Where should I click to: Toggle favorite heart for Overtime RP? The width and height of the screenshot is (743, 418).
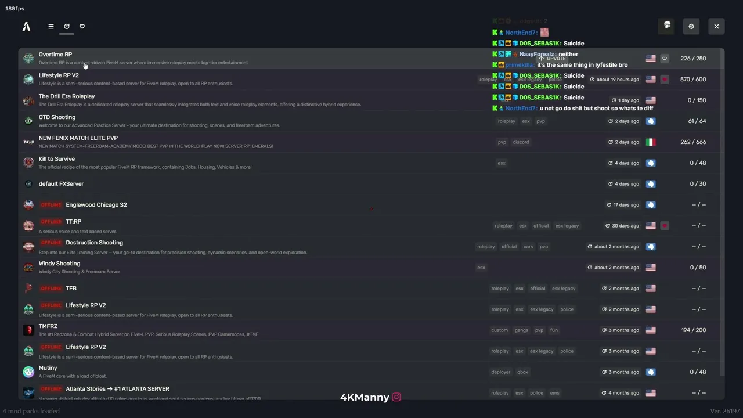[665, 58]
